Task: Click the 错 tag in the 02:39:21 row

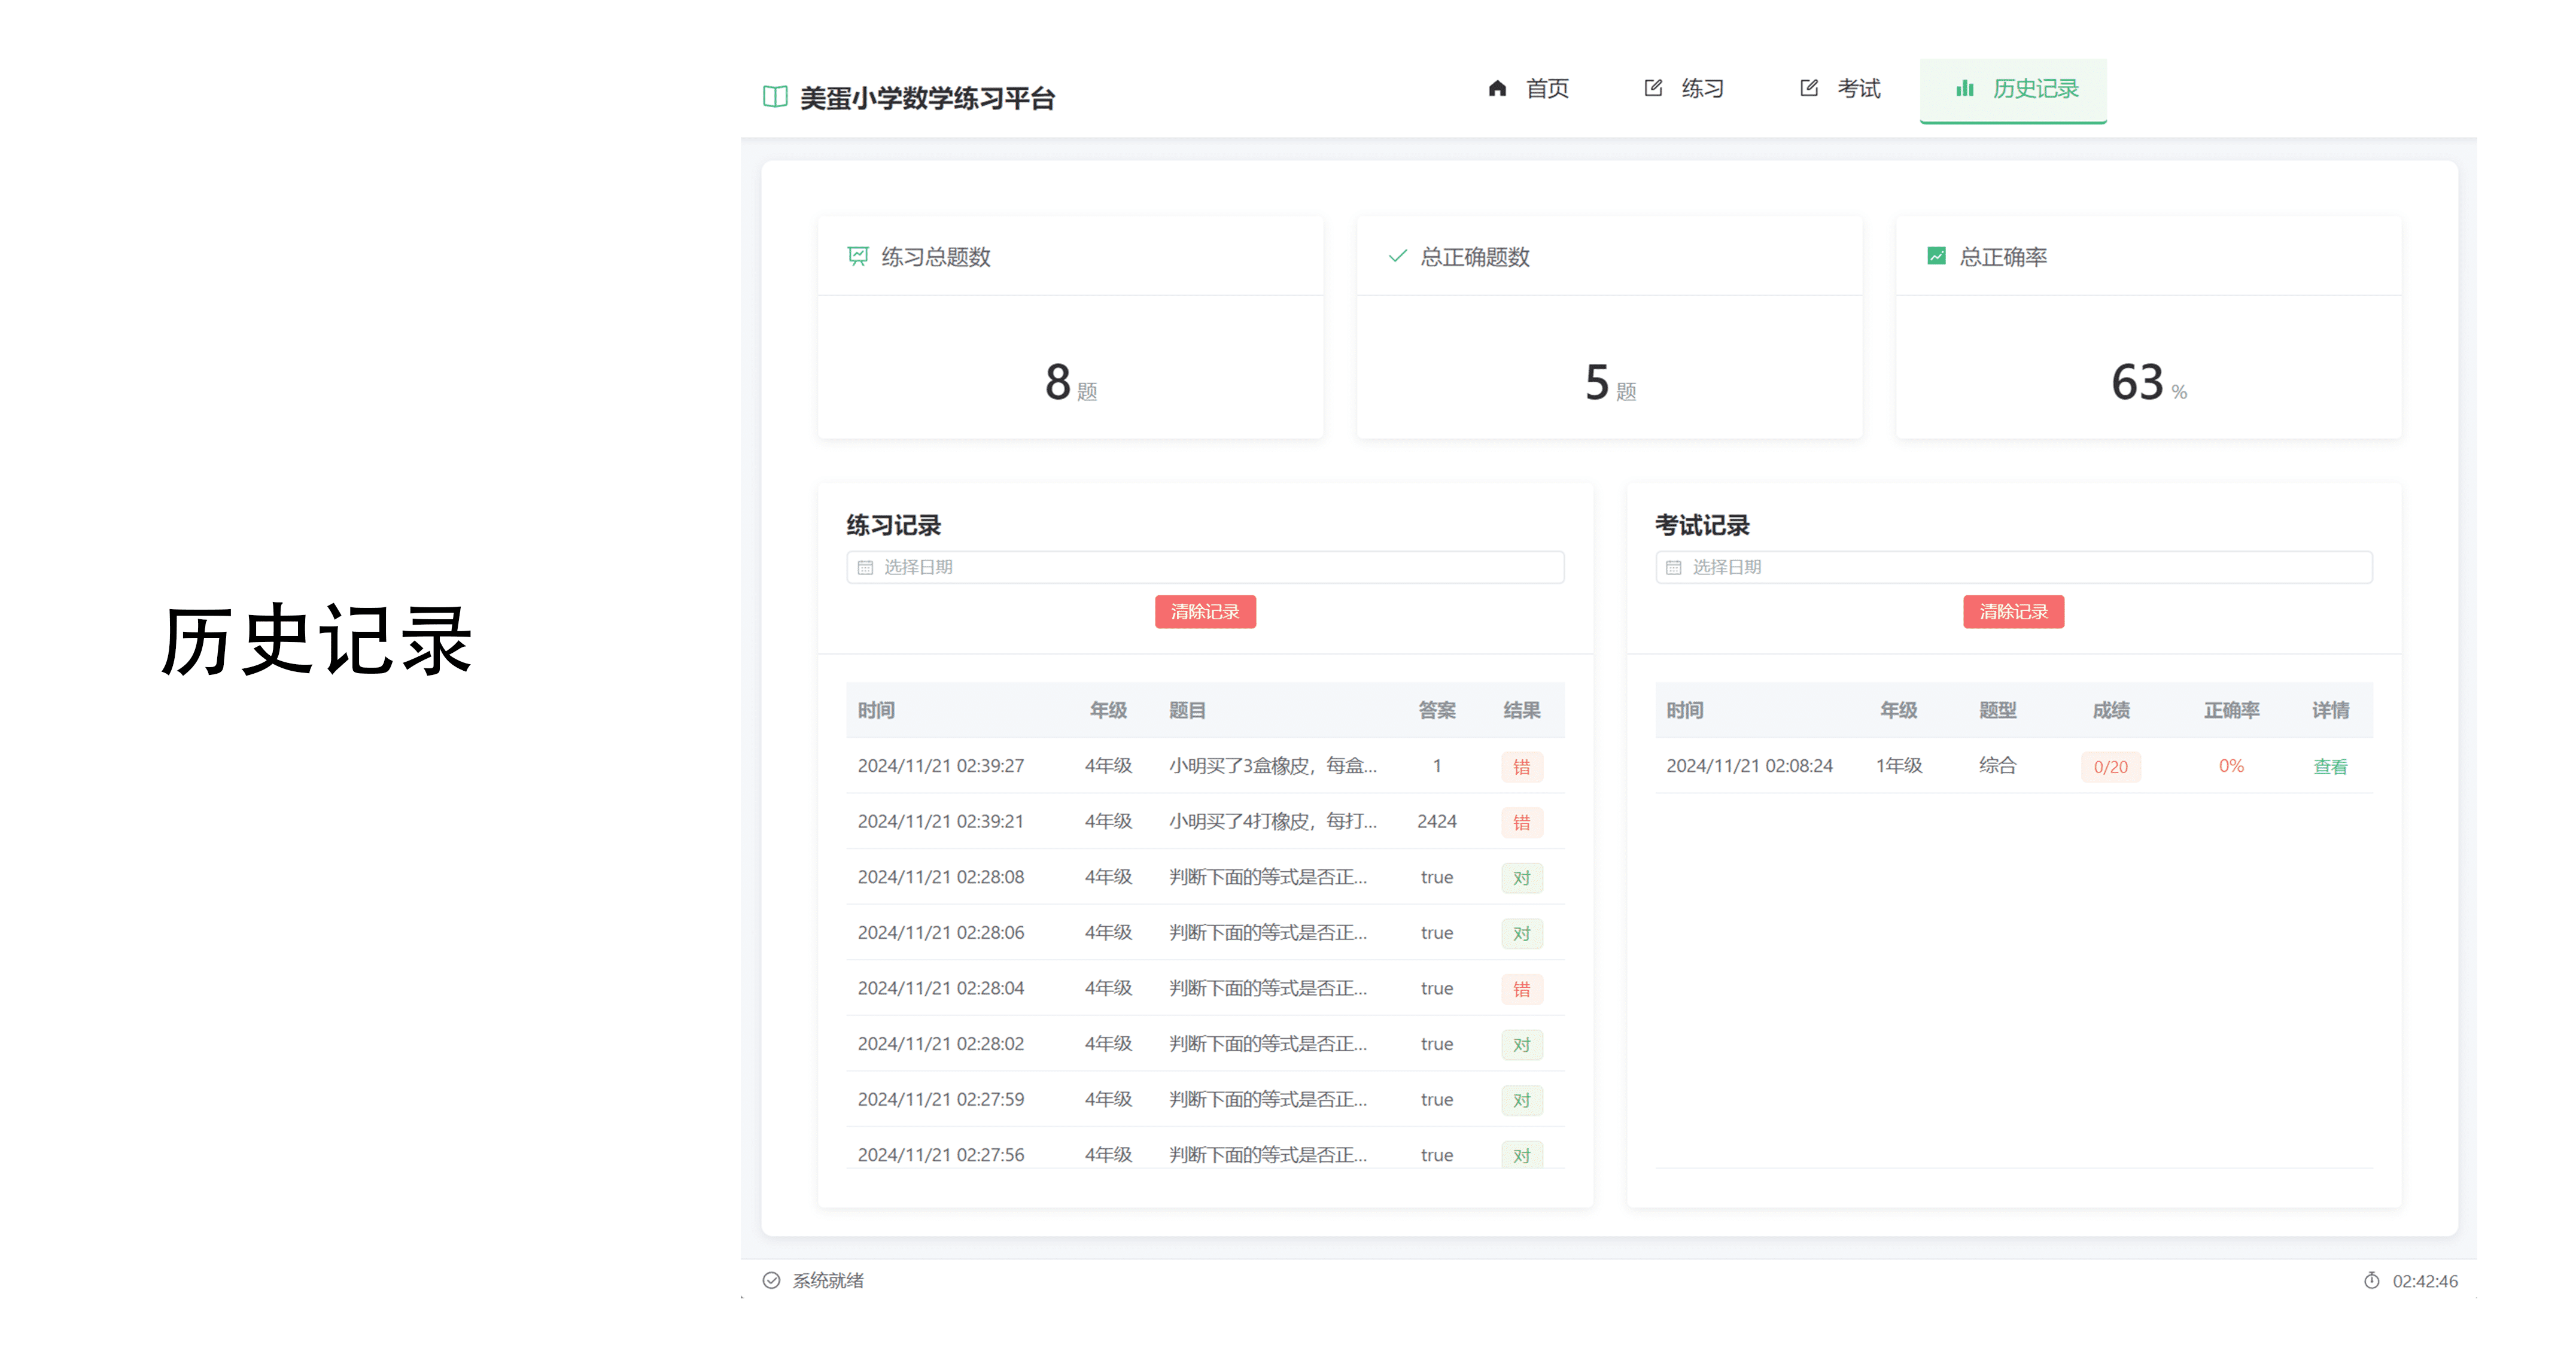Action: pos(1522,822)
